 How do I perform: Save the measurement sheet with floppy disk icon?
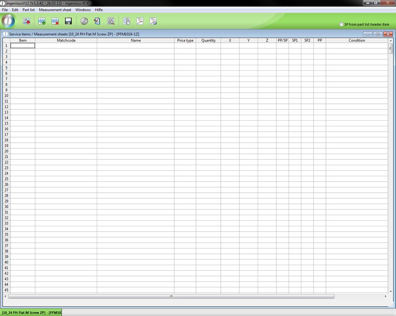[68, 21]
